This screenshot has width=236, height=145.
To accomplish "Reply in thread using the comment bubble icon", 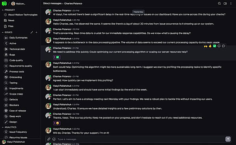I will (x=223, y=46).
